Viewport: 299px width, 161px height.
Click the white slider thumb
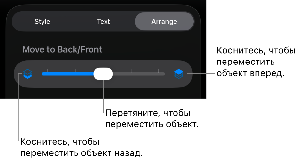point(103,74)
